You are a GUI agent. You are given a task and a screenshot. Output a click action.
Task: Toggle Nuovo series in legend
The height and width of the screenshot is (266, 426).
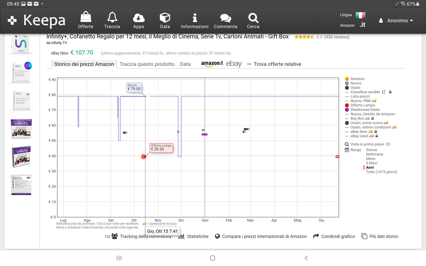353,83
